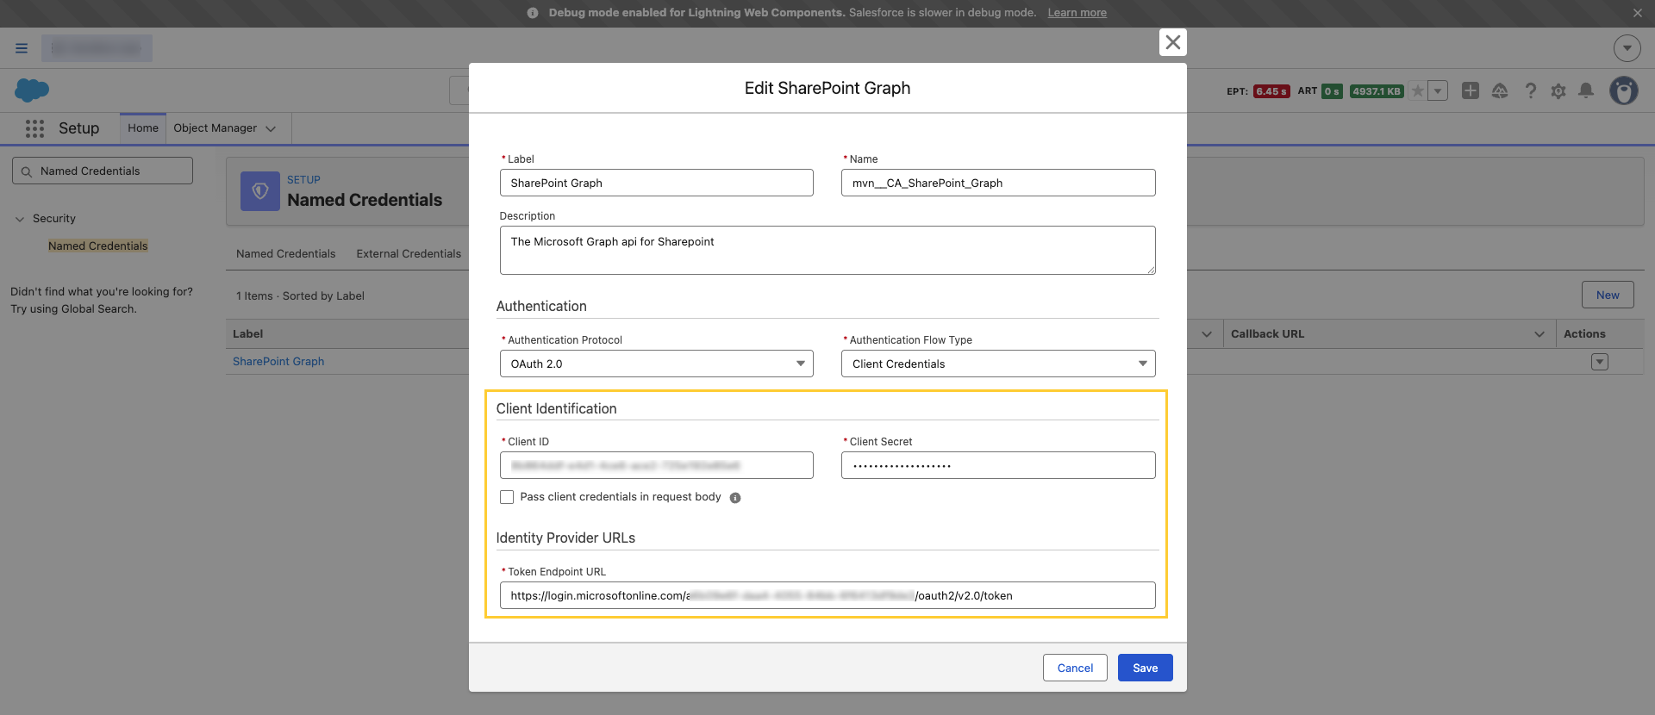Image resolution: width=1655 pixels, height=715 pixels.
Task: Open the Authentication Flow Type dropdown
Action: pyautogui.click(x=998, y=364)
